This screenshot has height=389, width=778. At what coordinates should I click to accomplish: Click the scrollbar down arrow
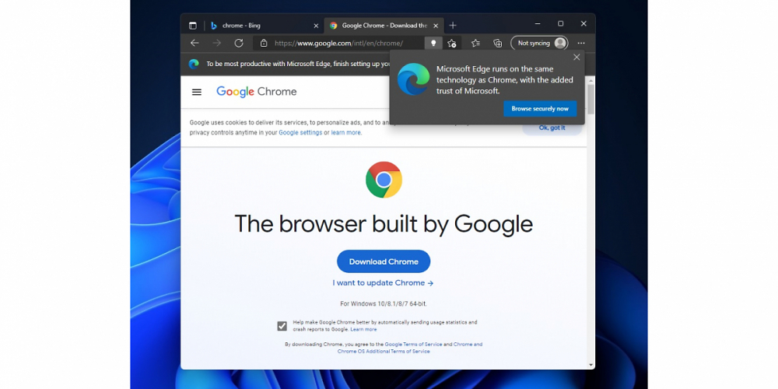(591, 365)
